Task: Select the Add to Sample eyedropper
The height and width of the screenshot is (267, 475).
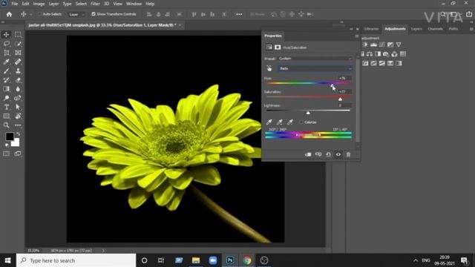Action: click(279, 122)
